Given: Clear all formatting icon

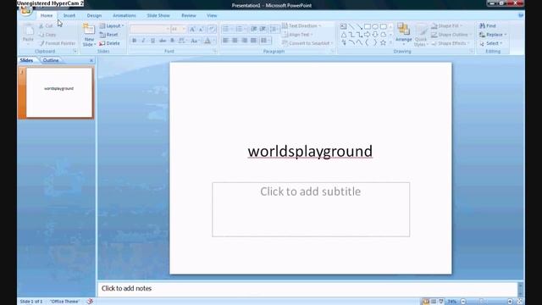Looking at the screenshot, I should (x=212, y=29).
